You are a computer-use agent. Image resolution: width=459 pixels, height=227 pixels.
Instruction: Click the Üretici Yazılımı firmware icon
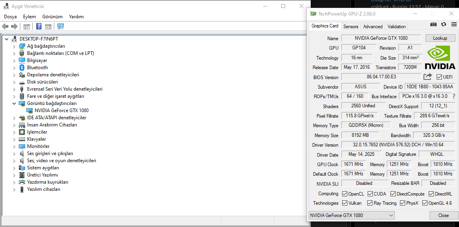[22, 175]
